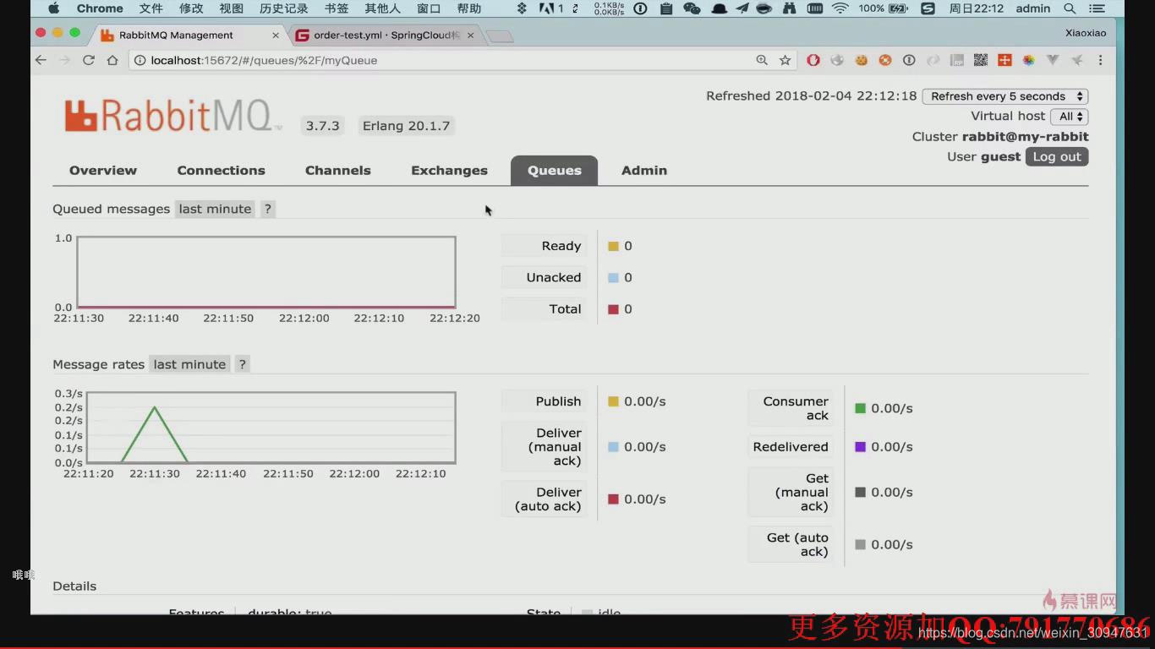Screen dimensions: 1155x649
Task: Click the Publish rate label
Action: [558, 401]
